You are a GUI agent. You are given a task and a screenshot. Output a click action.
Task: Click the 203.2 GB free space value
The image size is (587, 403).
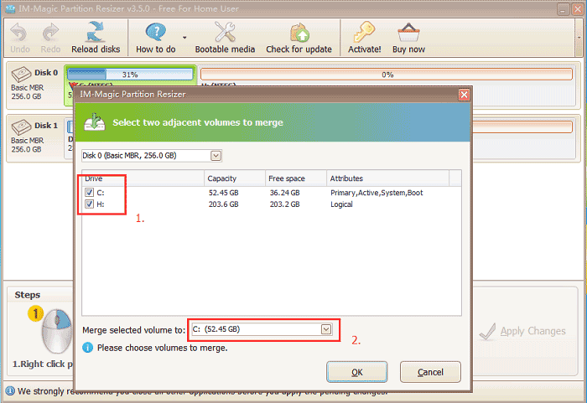[x=284, y=204]
